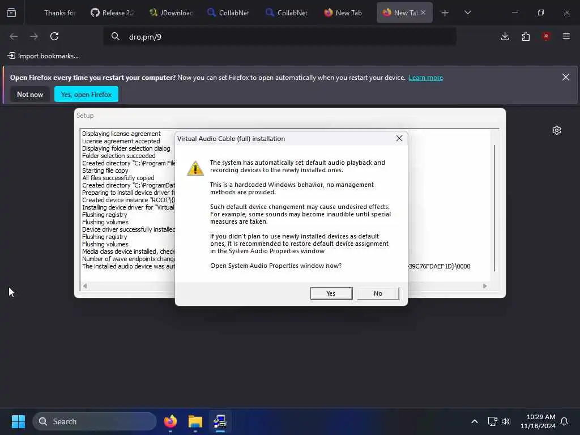Select the 'Starting file copy' log line
The height and width of the screenshot is (435, 580).
tap(105, 170)
